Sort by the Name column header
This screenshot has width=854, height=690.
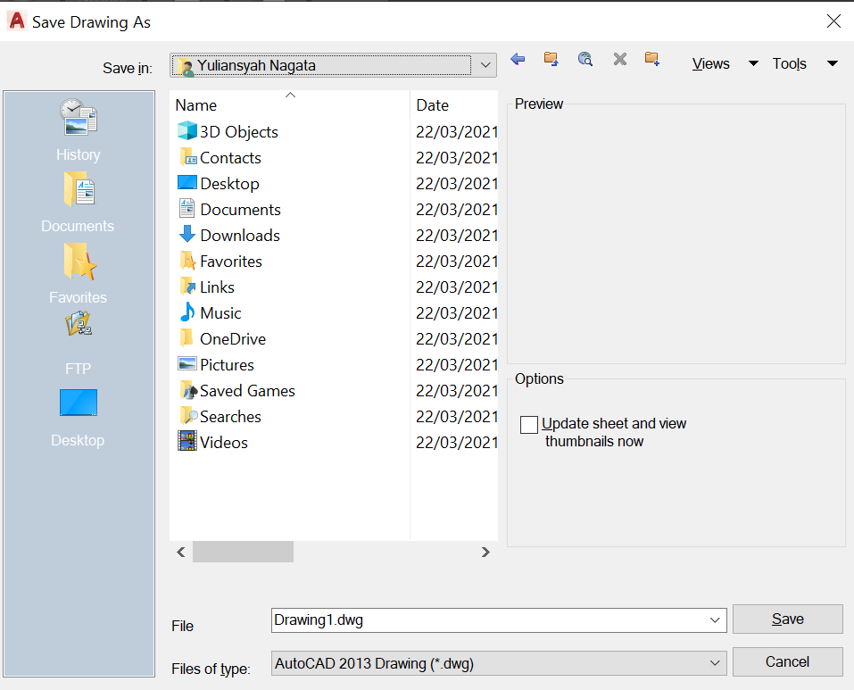(290, 104)
